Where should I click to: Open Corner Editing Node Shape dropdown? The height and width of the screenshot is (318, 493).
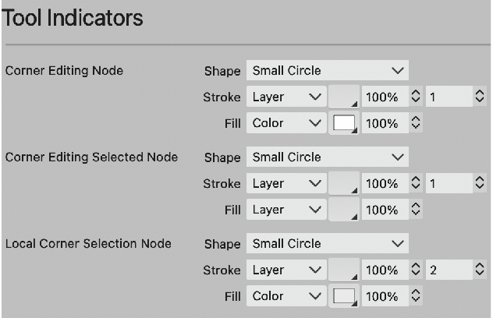[328, 70]
